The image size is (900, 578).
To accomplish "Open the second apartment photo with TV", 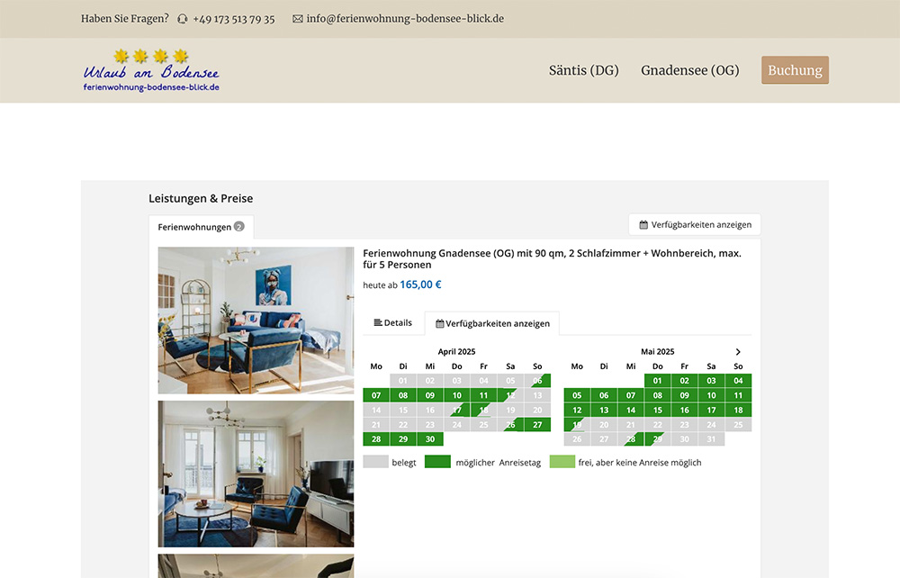I will [256, 474].
